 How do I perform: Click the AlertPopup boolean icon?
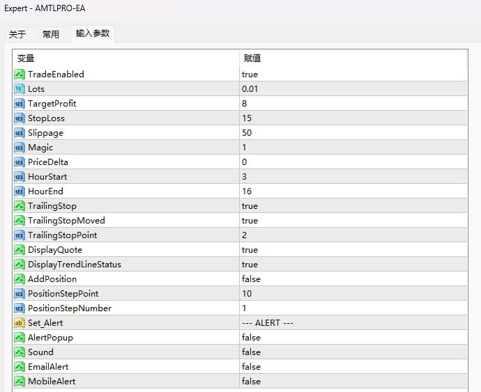[20, 338]
